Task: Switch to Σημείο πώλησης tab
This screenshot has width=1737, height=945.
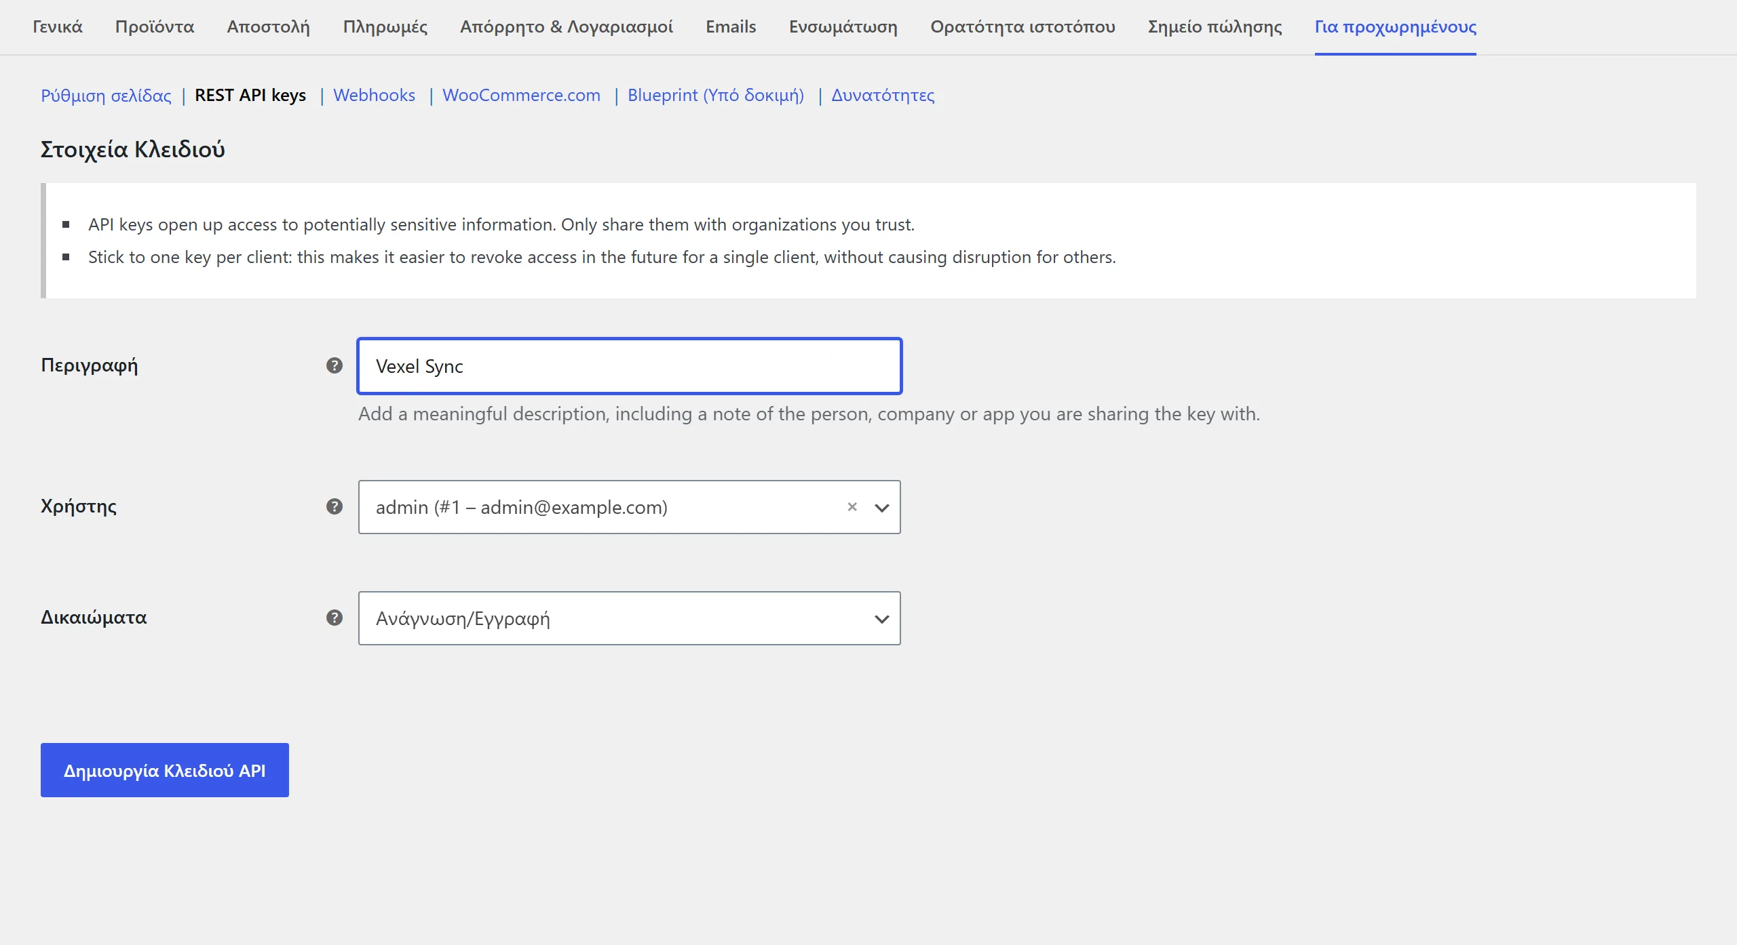Action: pos(1215,26)
